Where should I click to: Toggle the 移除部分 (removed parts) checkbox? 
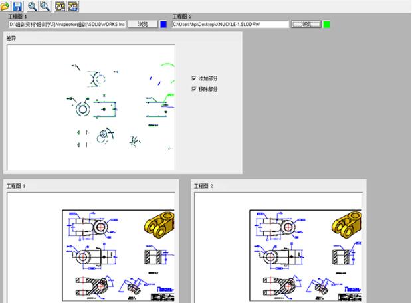coord(194,89)
